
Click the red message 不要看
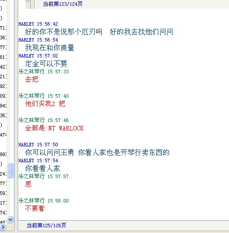click(x=35, y=209)
